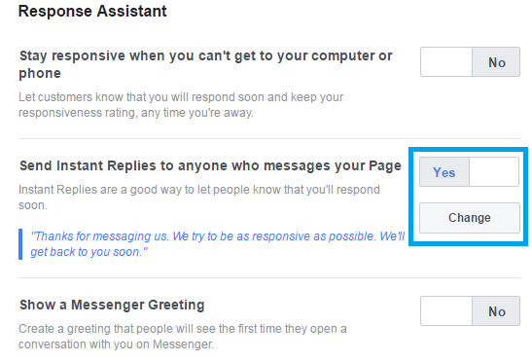
Task: Click the 'Let customers know' description text
Action: click(x=181, y=105)
